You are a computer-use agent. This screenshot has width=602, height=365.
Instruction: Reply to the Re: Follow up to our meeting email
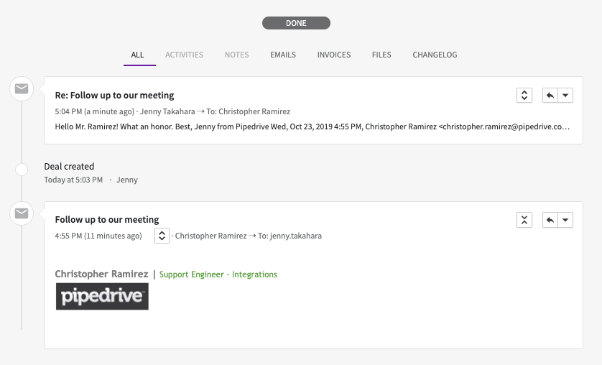click(550, 95)
